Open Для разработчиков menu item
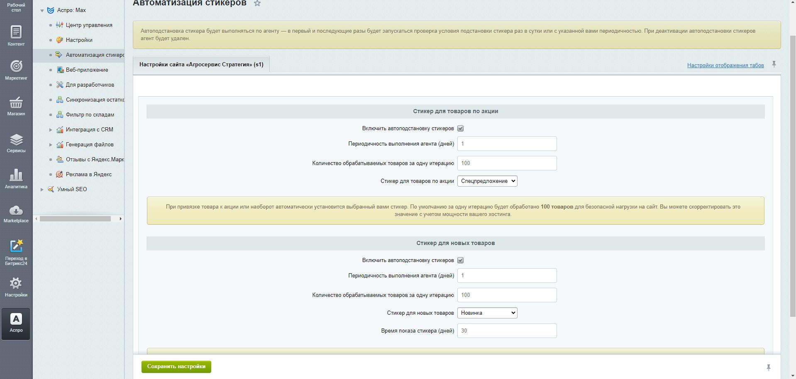The width and height of the screenshot is (796, 379). pos(90,85)
